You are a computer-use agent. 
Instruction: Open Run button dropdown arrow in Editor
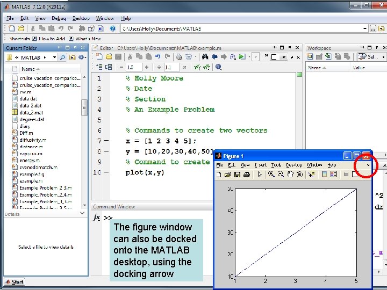coord(249,57)
